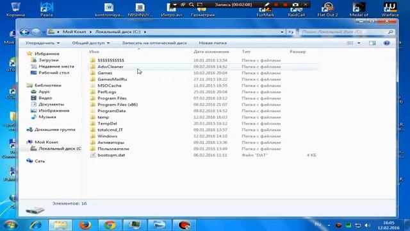Select the ProgramData folder
This screenshot has height=231, width=410.
[111, 111]
